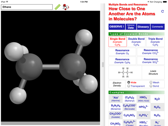Tap the location services arrow icon
The image size is (168, 126).
pyautogui.click(x=148, y=2)
